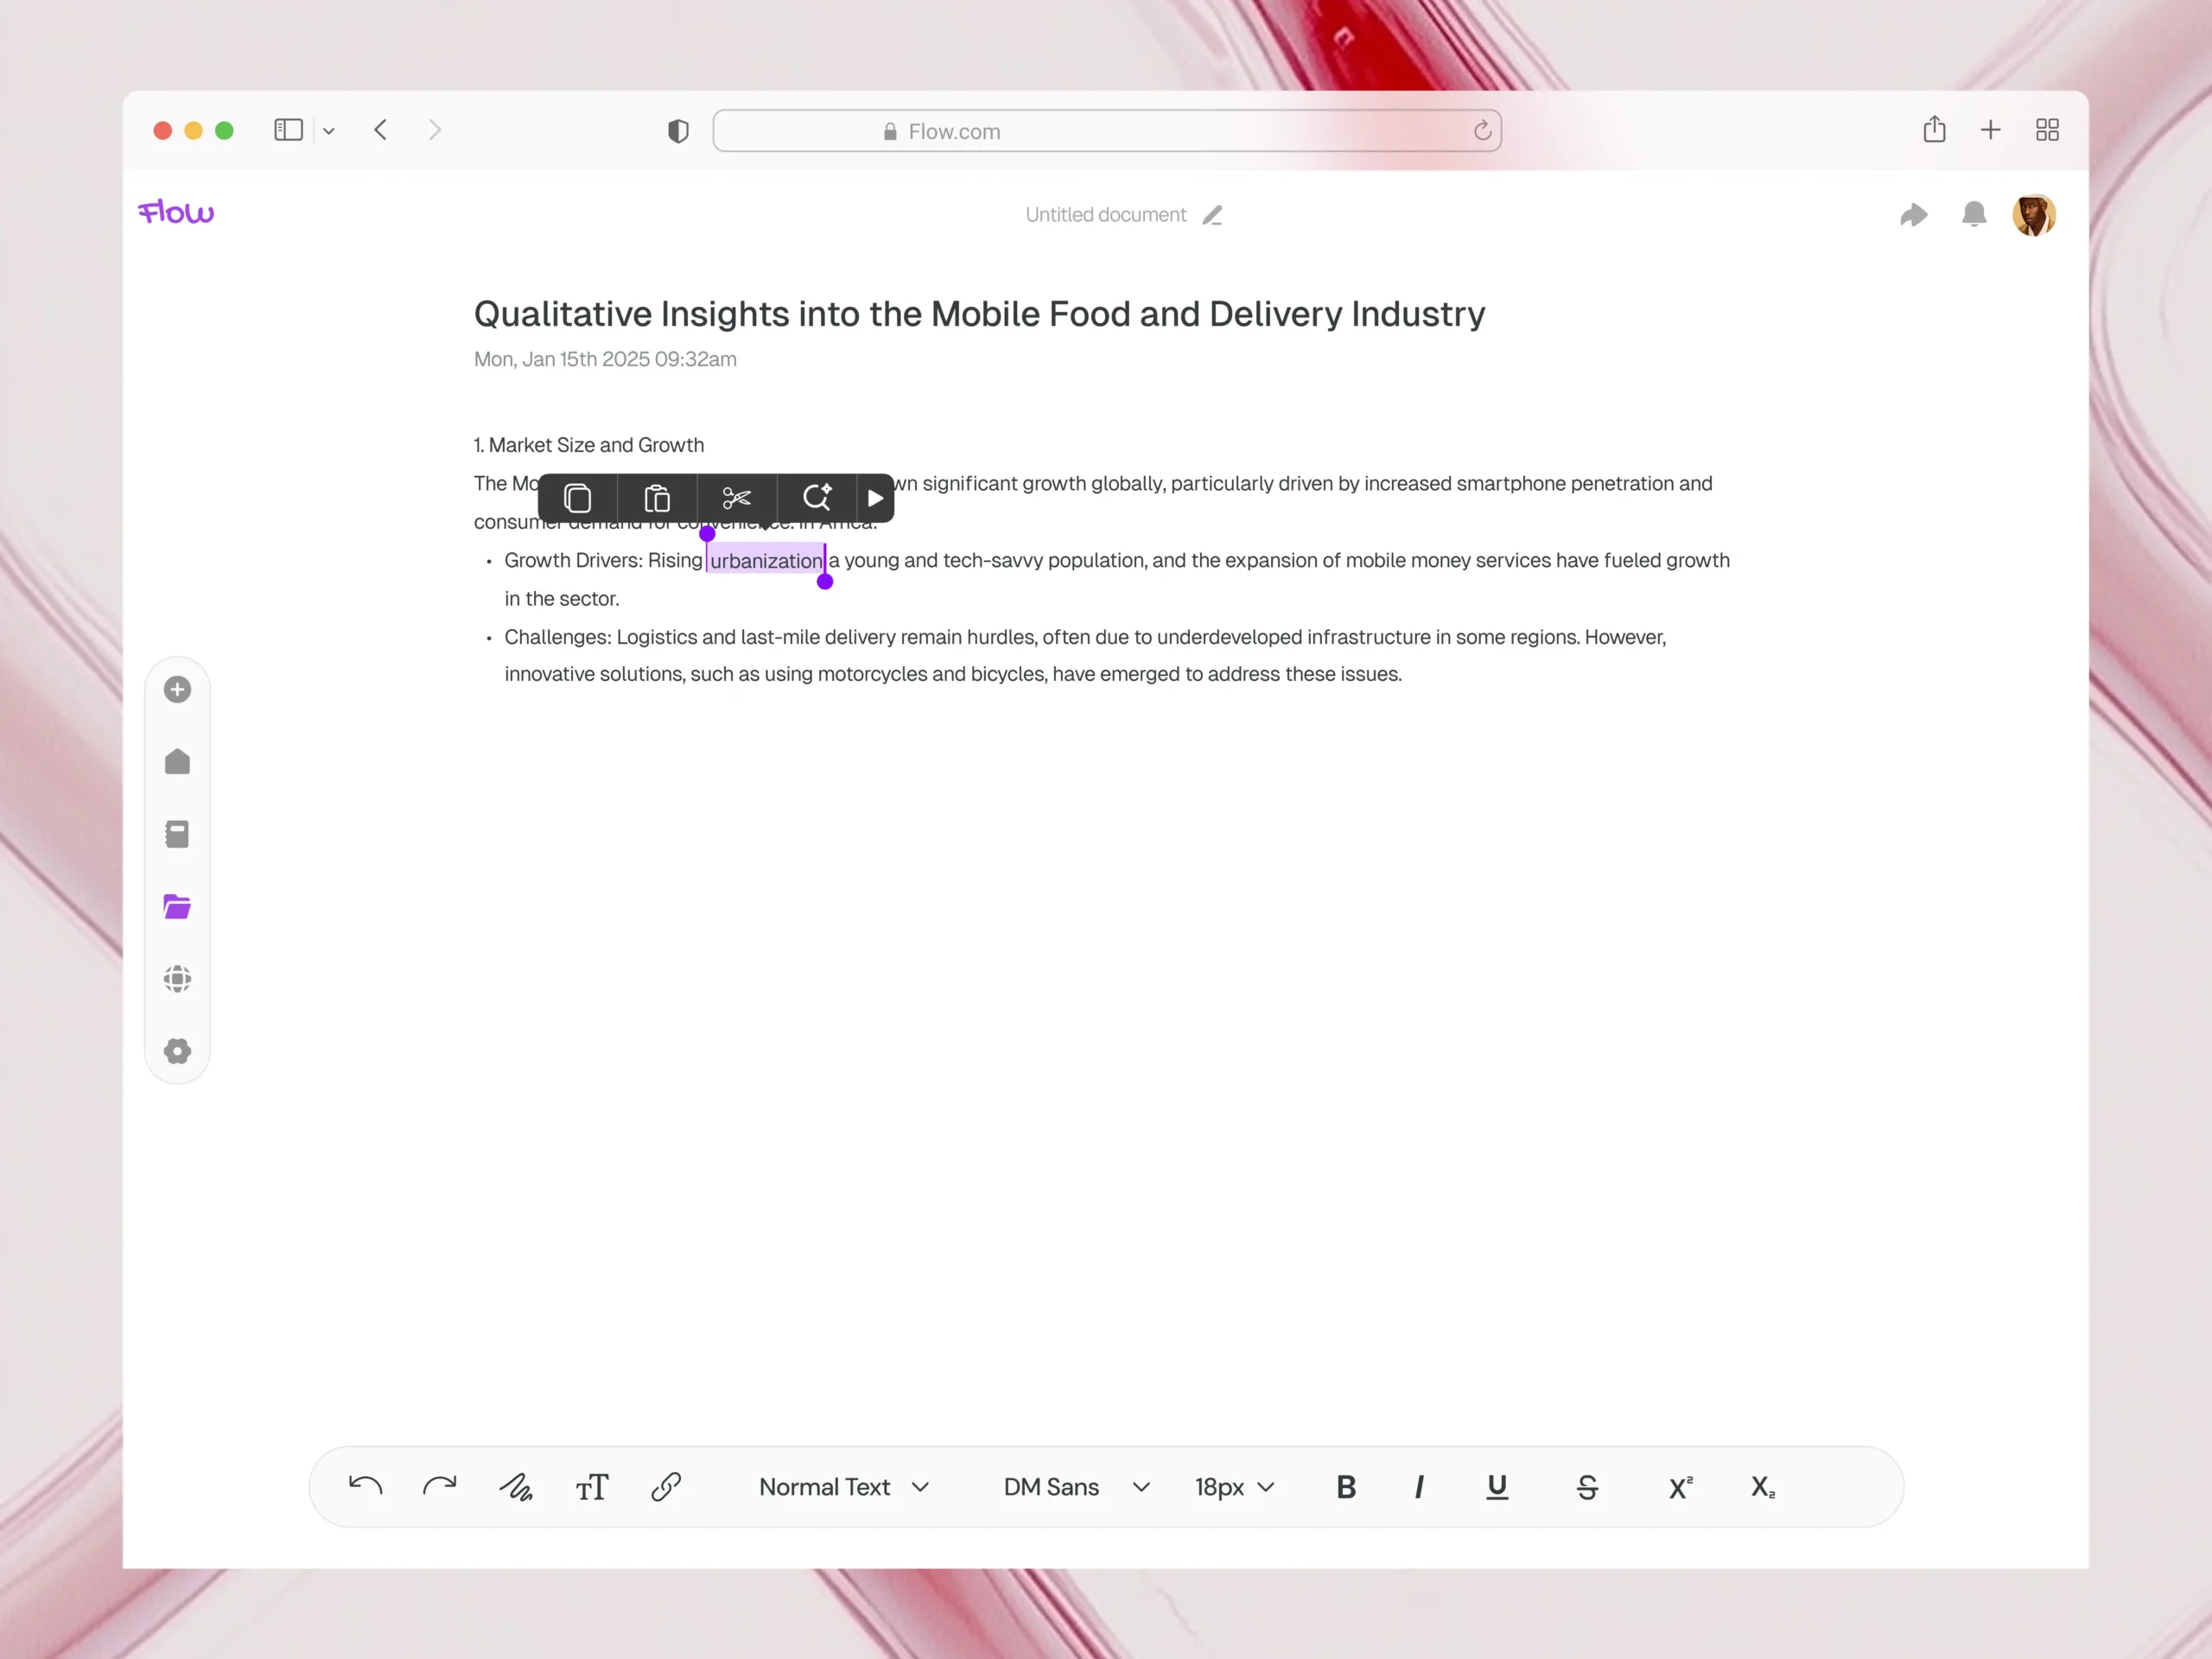Open the DM Sans font dropdown
2212x1659 pixels.
pos(1075,1487)
